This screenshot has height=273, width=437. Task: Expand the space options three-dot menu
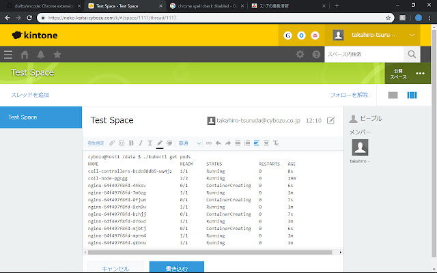click(420, 73)
